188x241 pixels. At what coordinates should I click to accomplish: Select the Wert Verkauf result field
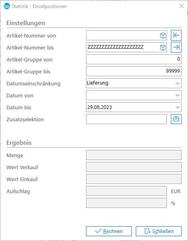pyautogui.click(x=134, y=167)
